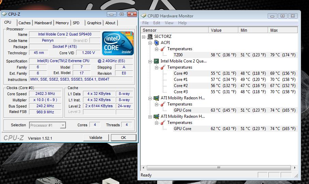Collapse Temperatures under Intel CPU node
Image resolution: width=309 pixels, height=184 pixels.
coord(156,68)
